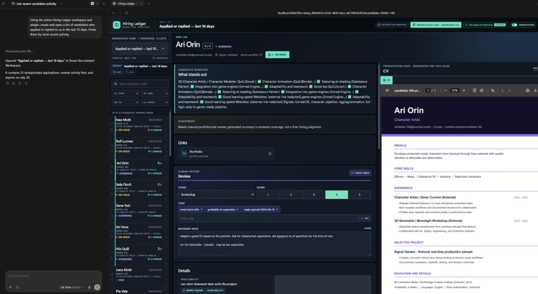Image resolution: width=538 pixels, height=294 pixels.
Task: Click the Add tag button
Action: pos(364,218)
